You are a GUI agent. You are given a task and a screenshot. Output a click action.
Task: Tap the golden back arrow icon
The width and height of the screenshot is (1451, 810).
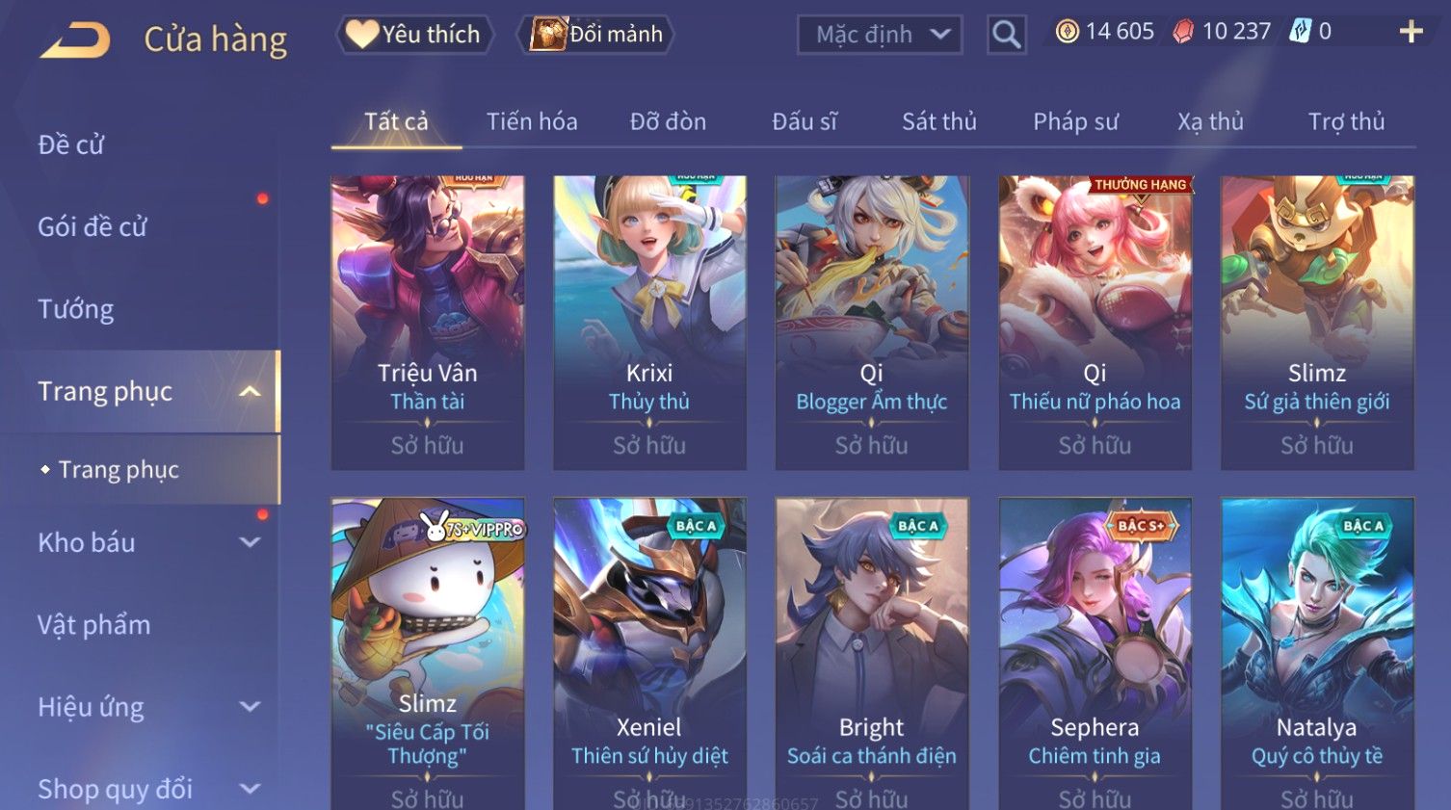(75, 40)
